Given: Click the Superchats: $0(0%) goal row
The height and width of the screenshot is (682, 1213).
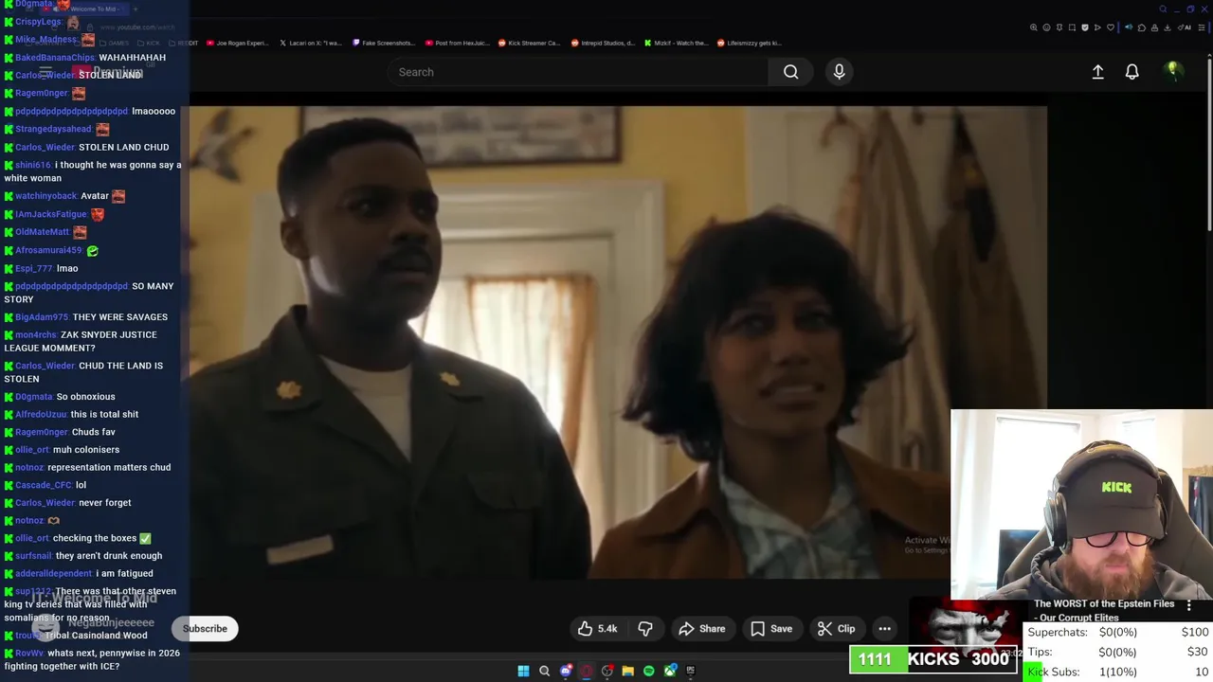Looking at the screenshot, I should tap(1118, 633).
